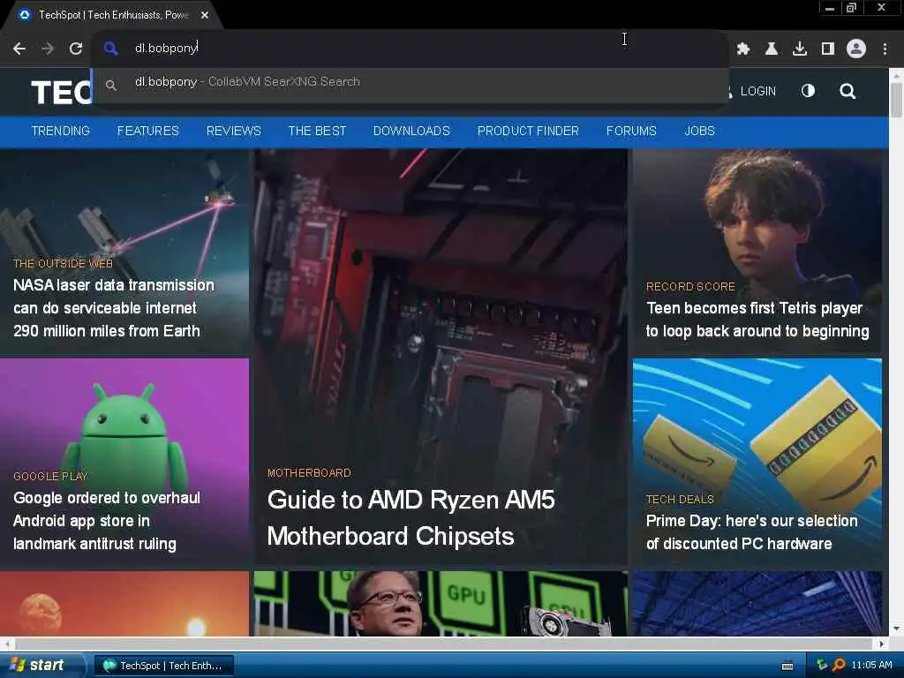The image size is (904, 678).
Task: Toggle the browser side panel icon
Action: (x=828, y=49)
